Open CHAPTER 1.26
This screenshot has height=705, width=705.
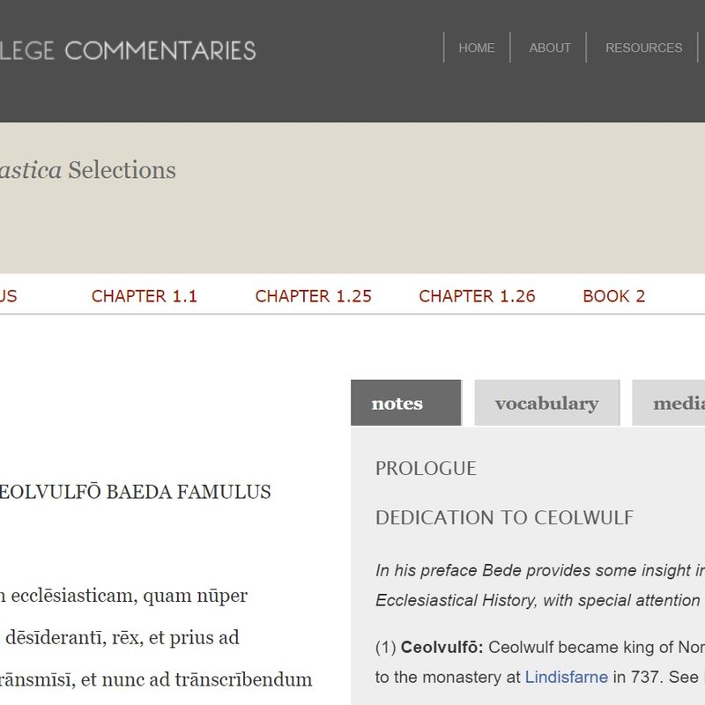click(x=478, y=296)
